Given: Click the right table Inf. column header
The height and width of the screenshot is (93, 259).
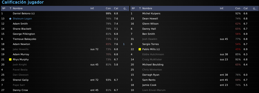Looking at the screenshot, I should [x=222, y=8].
